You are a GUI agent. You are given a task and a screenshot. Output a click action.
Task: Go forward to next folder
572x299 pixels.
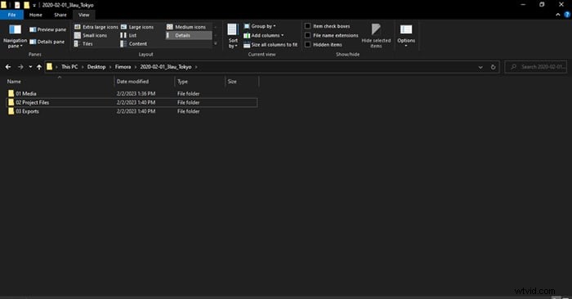[20, 67]
